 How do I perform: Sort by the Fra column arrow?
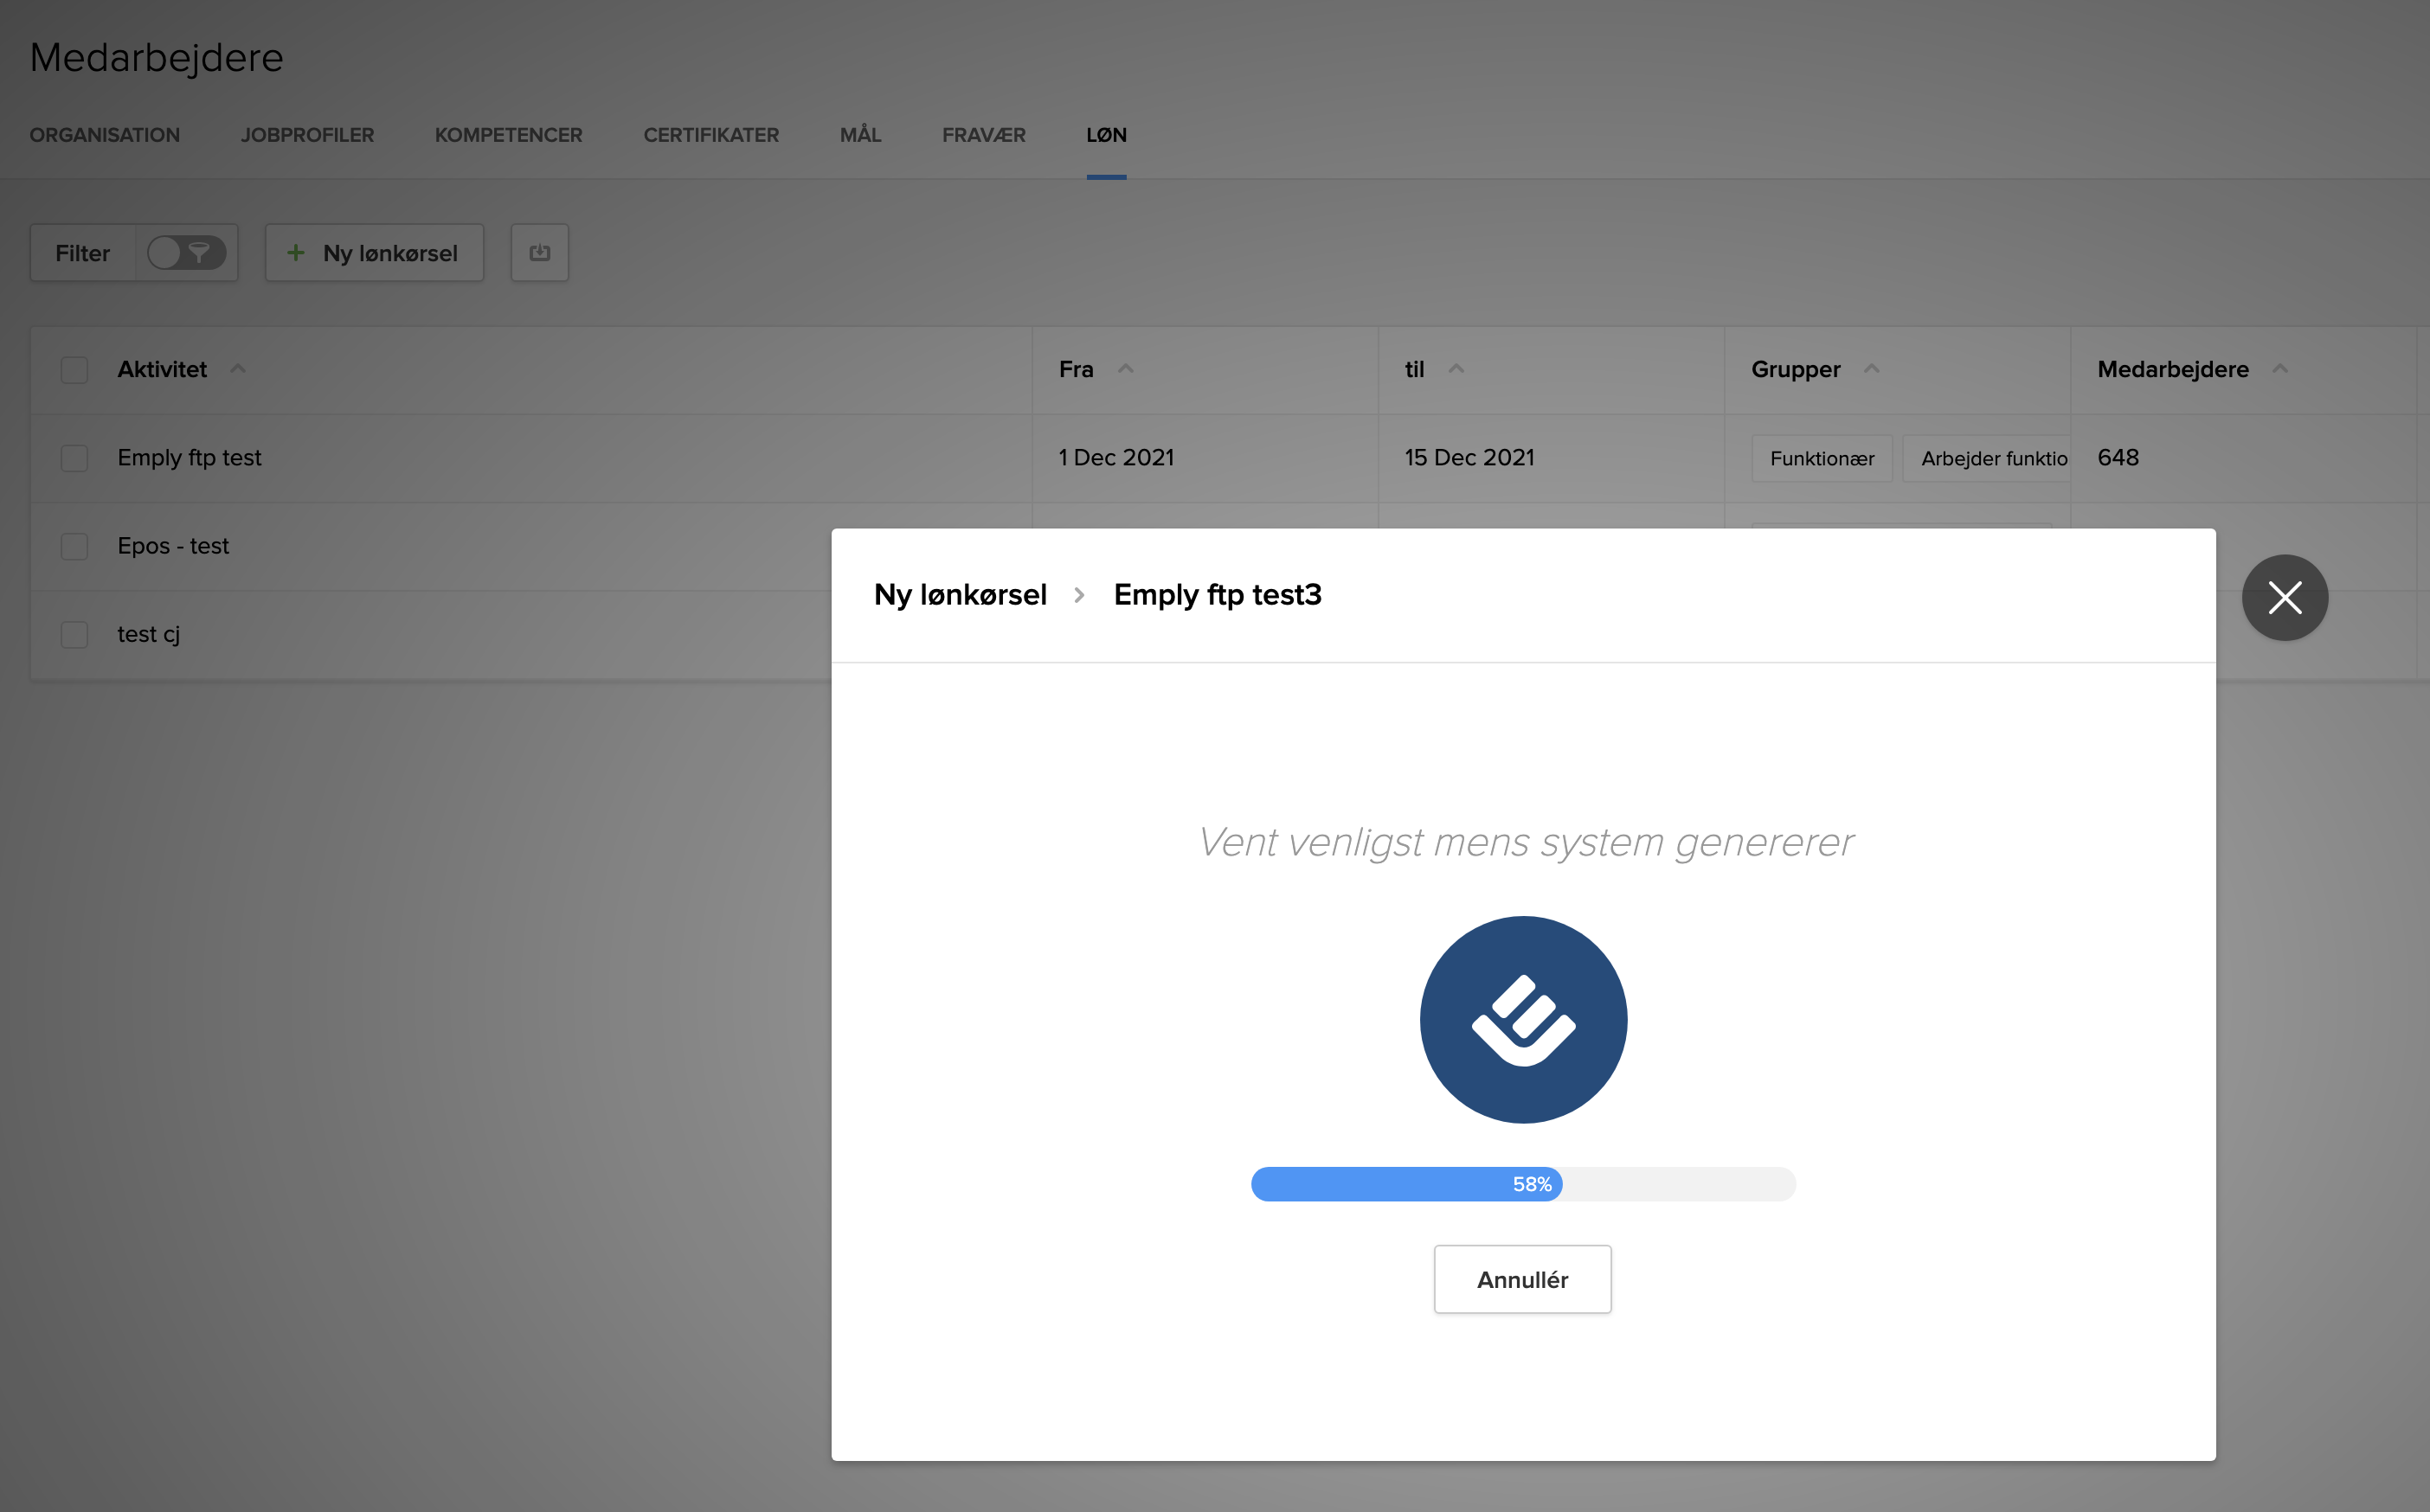(1126, 369)
